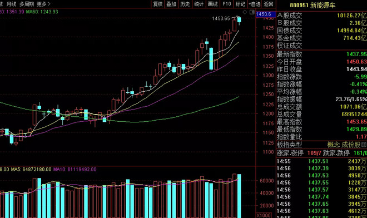Click the 返回 back button
Viewport: 367px width, 218px height.
point(269,4)
